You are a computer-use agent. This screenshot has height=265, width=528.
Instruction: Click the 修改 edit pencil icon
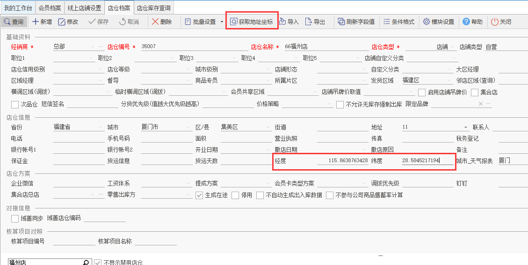62,22
